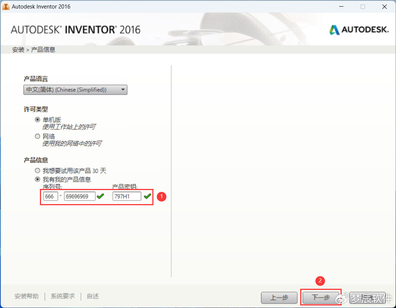Click the 下一步 next button
The image size is (396, 308).
(321, 297)
